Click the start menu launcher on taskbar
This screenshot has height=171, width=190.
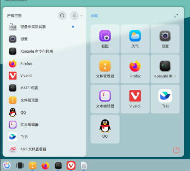coord(7,166)
